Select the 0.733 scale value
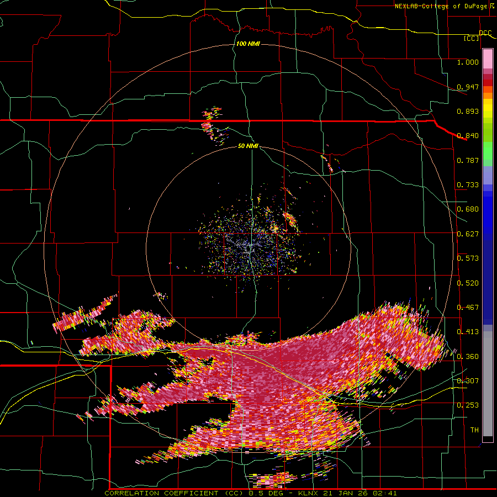 [468, 185]
